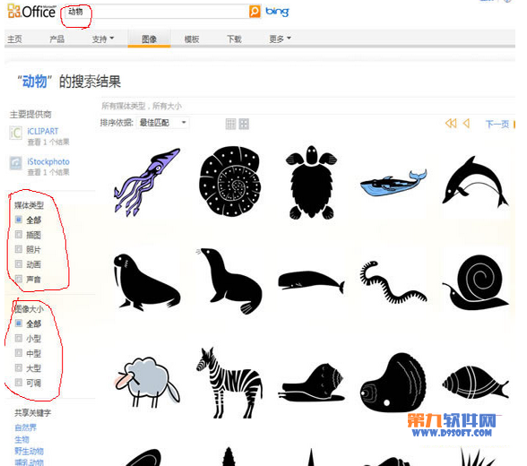This screenshot has width=527, height=466.
Task: Select the purple squid clip art
Action: (147, 182)
